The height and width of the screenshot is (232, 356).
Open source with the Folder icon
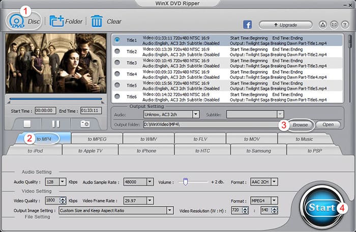56,21
